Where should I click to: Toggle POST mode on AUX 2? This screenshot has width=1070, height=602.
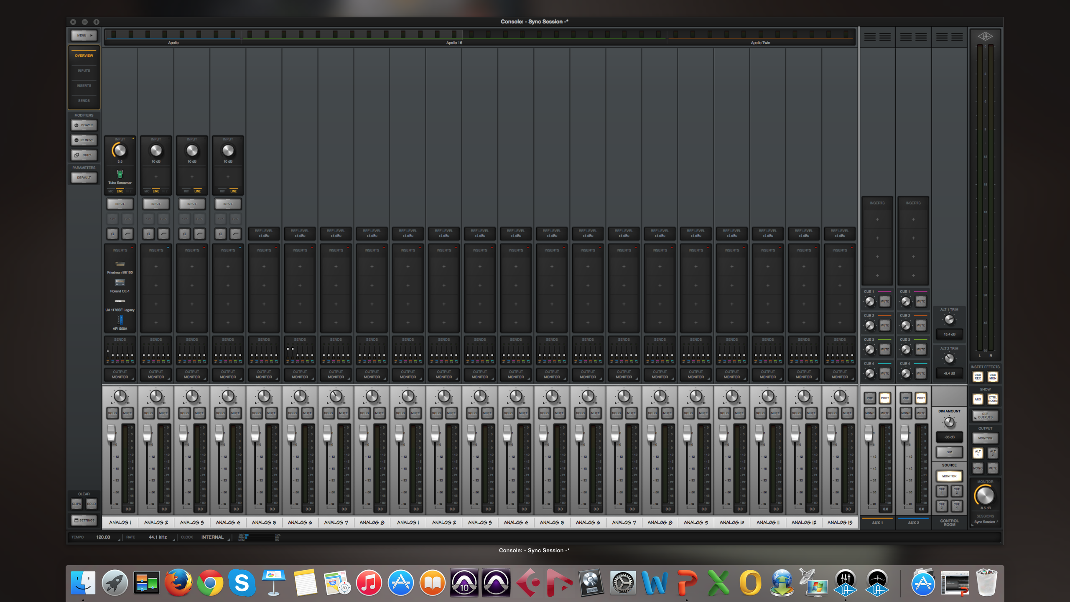coord(921,398)
